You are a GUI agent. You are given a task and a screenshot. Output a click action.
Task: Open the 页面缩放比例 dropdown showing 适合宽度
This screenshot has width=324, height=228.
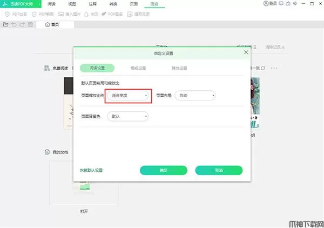point(127,96)
